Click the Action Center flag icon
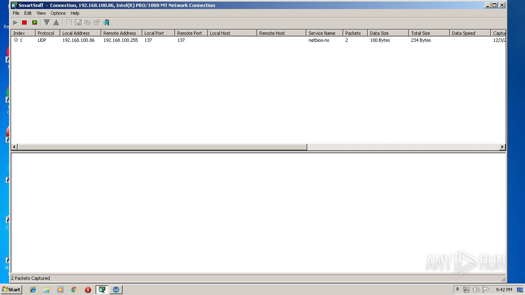Viewport: 525px width, 295px height. pos(486,290)
